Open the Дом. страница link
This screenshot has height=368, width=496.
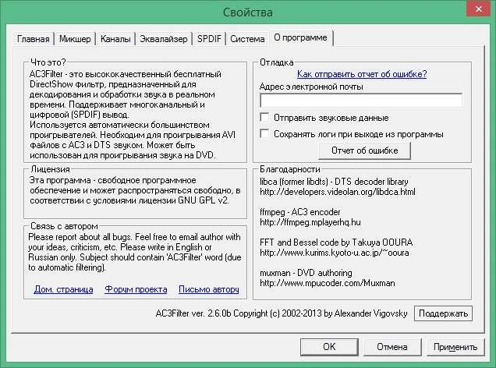[x=63, y=289]
